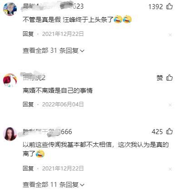This screenshot has height=190, width=182.
Task: Dismiss the first comment with its X icon
Action: point(170,35)
